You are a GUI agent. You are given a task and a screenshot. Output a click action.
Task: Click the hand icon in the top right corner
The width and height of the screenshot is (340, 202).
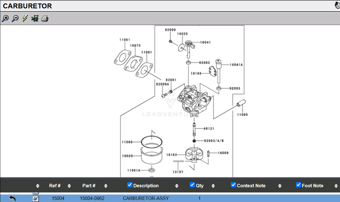click(337, 5)
